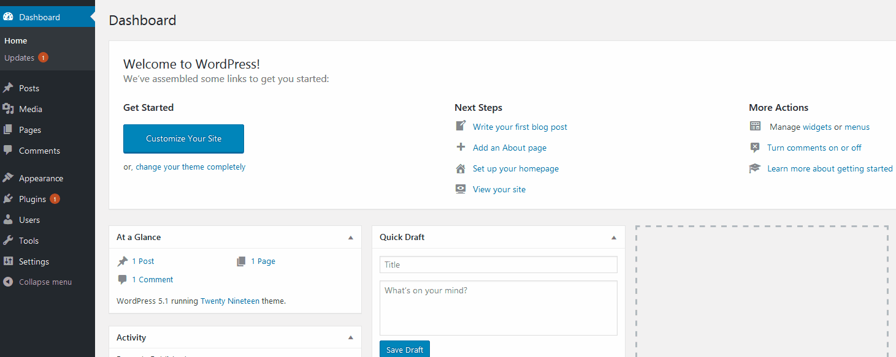Open View your site link
This screenshot has height=357, width=896.
tap(499, 189)
